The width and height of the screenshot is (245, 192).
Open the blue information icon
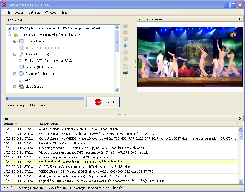[125, 45]
